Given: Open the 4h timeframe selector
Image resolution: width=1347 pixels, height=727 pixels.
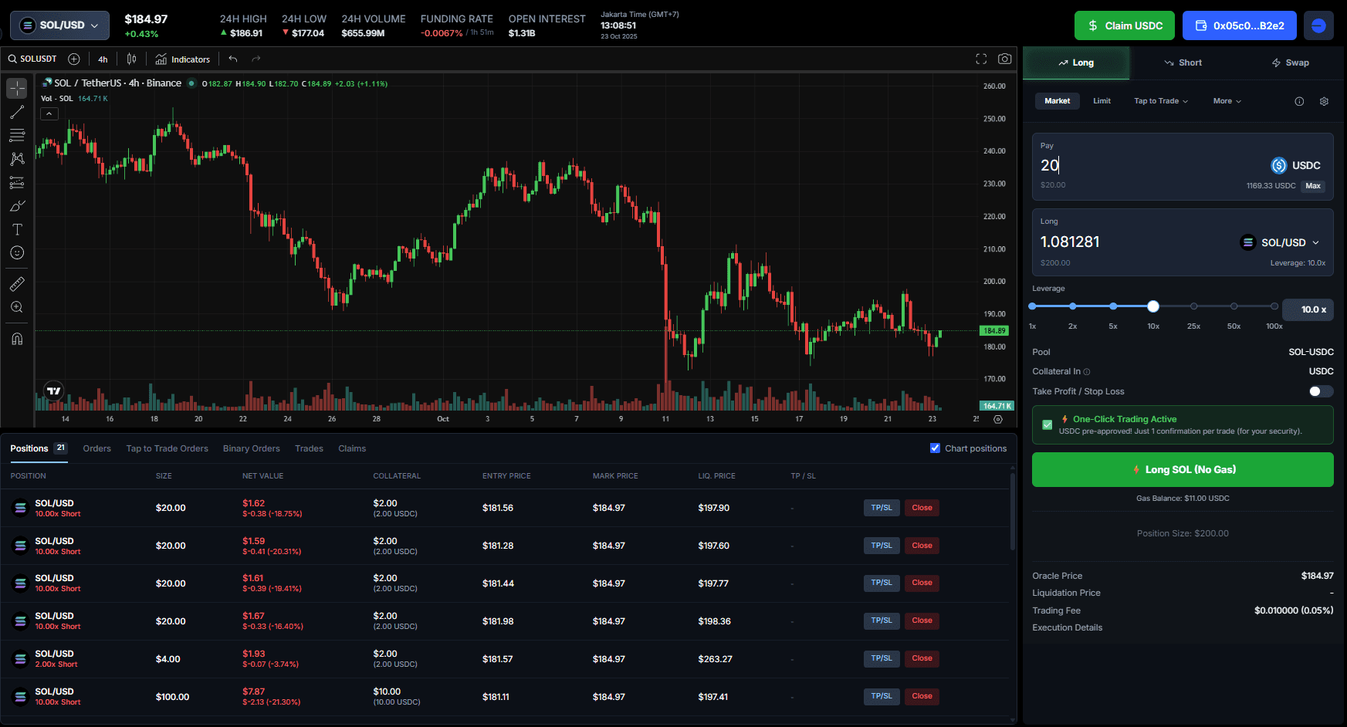Looking at the screenshot, I should click(x=103, y=59).
